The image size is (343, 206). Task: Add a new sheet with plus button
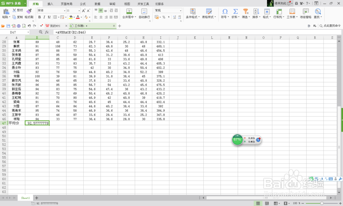point(37,198)
